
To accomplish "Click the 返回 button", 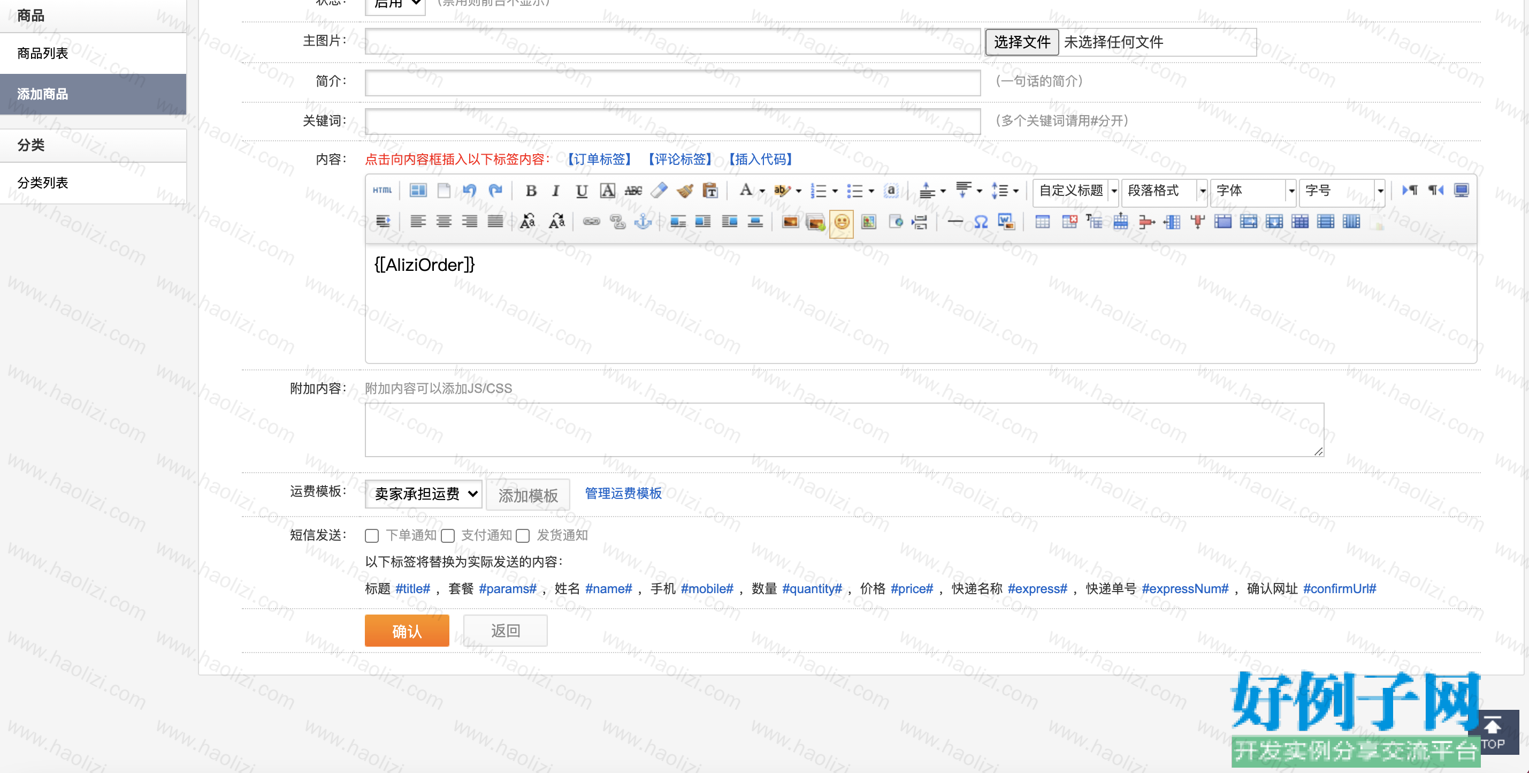I will click(506, 631).
